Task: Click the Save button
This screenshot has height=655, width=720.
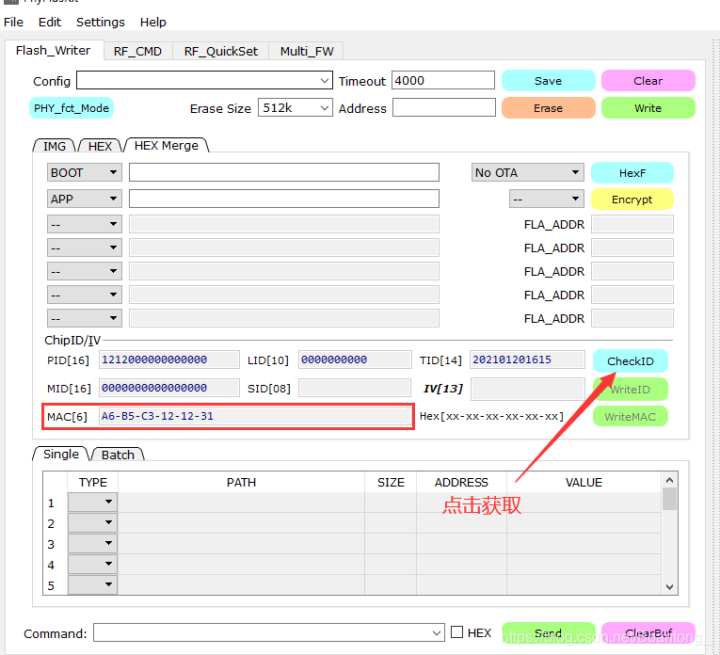Action: (x=549, y=81)
